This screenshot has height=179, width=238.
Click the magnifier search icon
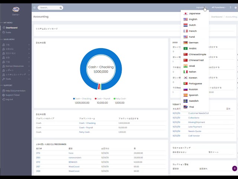click(61, 8)
